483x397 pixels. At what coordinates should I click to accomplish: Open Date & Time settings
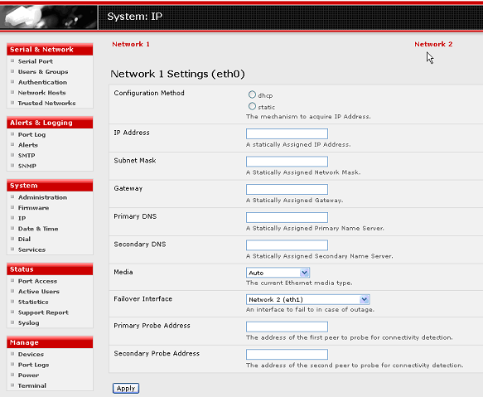[38, 229]
